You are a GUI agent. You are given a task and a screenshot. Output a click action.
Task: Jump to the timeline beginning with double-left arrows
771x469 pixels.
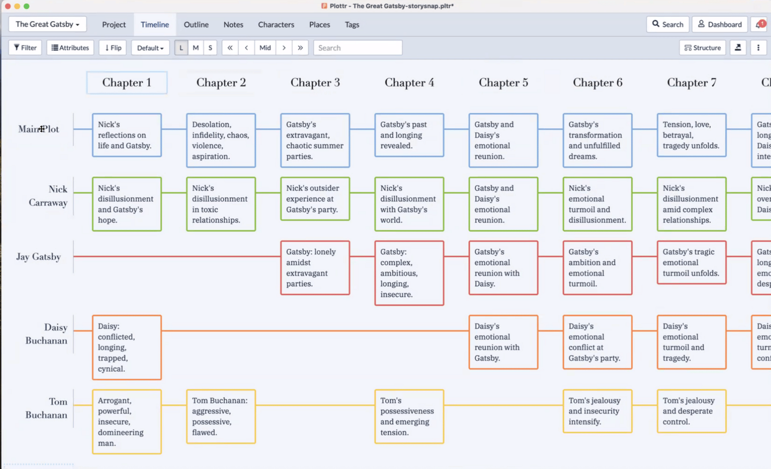click(x=230, y=47)
